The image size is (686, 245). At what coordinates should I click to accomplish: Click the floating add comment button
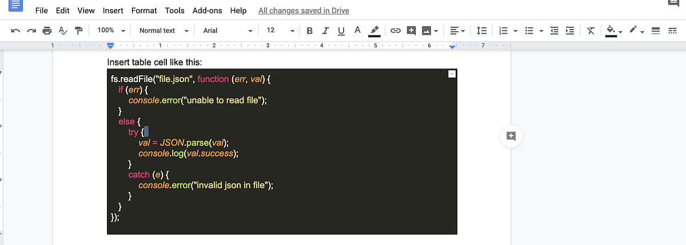point(511,136)
